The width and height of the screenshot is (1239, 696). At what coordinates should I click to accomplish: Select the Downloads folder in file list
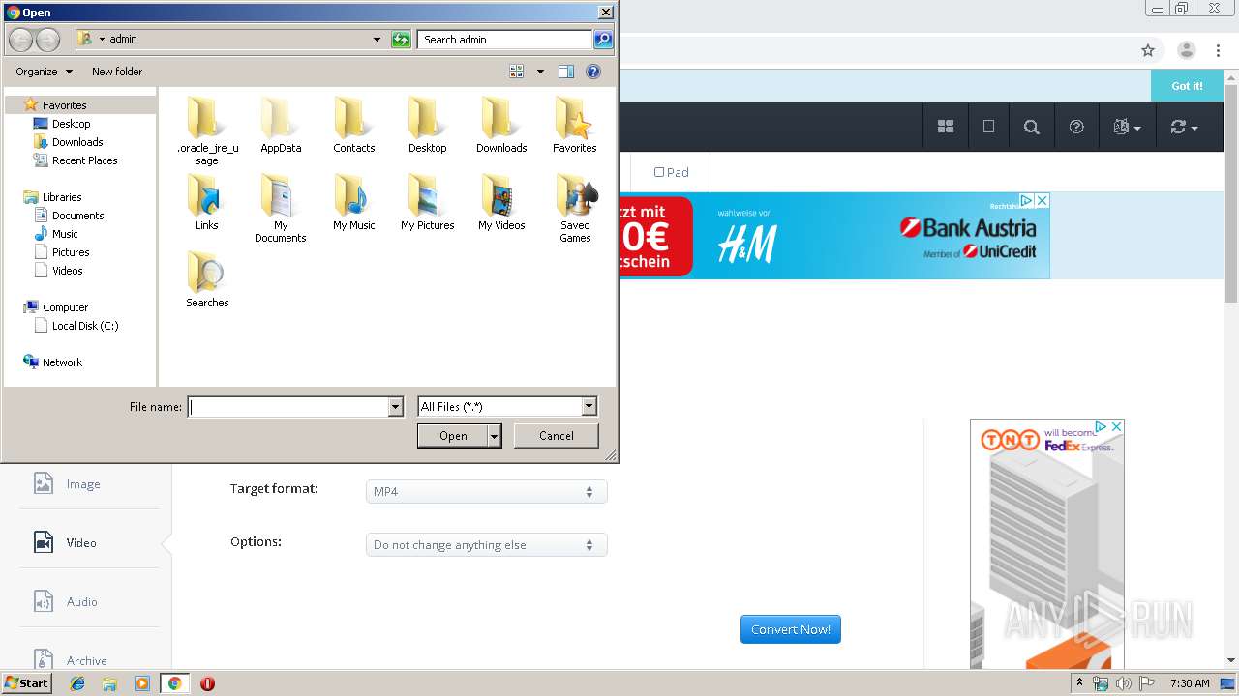tap(501, 126)
